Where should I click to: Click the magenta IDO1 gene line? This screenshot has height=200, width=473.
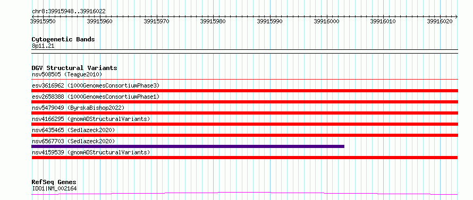(x=244, y=193)
